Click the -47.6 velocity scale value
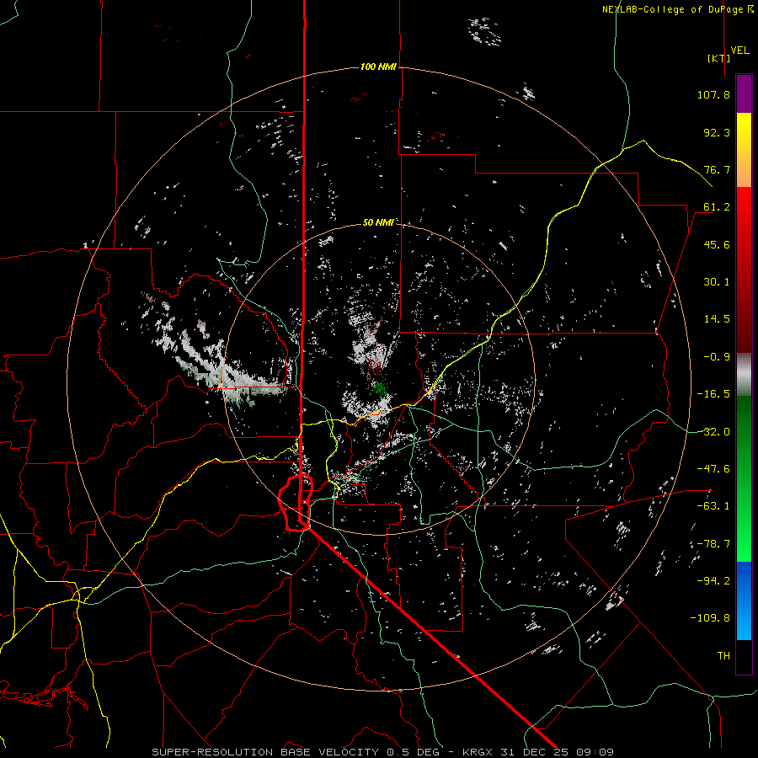 [x=713, y=469]
